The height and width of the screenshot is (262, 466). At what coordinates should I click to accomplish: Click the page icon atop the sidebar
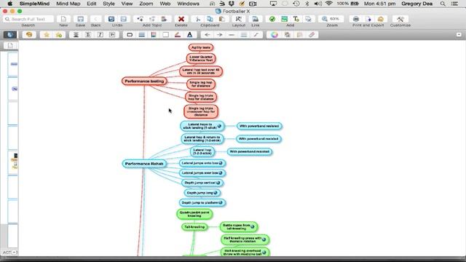click(10, 45)
